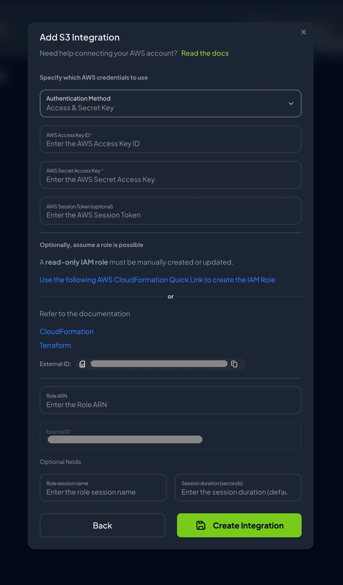The height and width of the screenshot is (585, 343).
Task: Click the Back button
Action: tap(102, 525)
